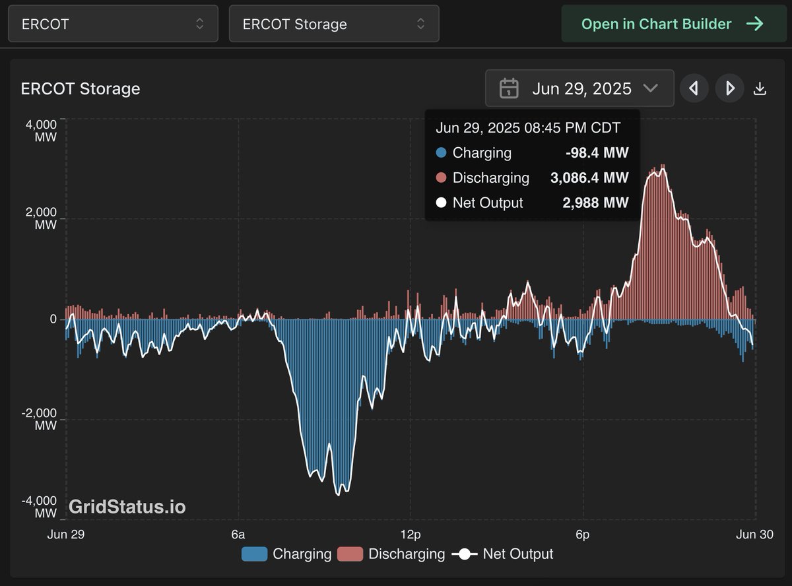Click the 6p x-axis label
This screenshot has height=586, width=792.
click(x=583, y=535)
